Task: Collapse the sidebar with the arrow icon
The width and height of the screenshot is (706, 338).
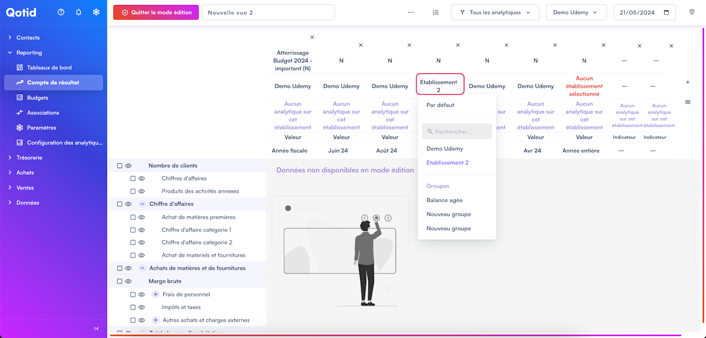Action: (97, 329)
